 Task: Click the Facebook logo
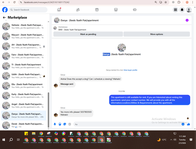point(5,10)
